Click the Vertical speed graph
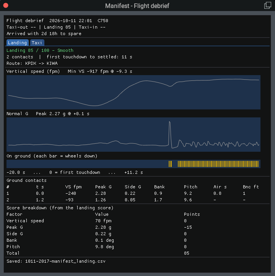 pos(133,92)
